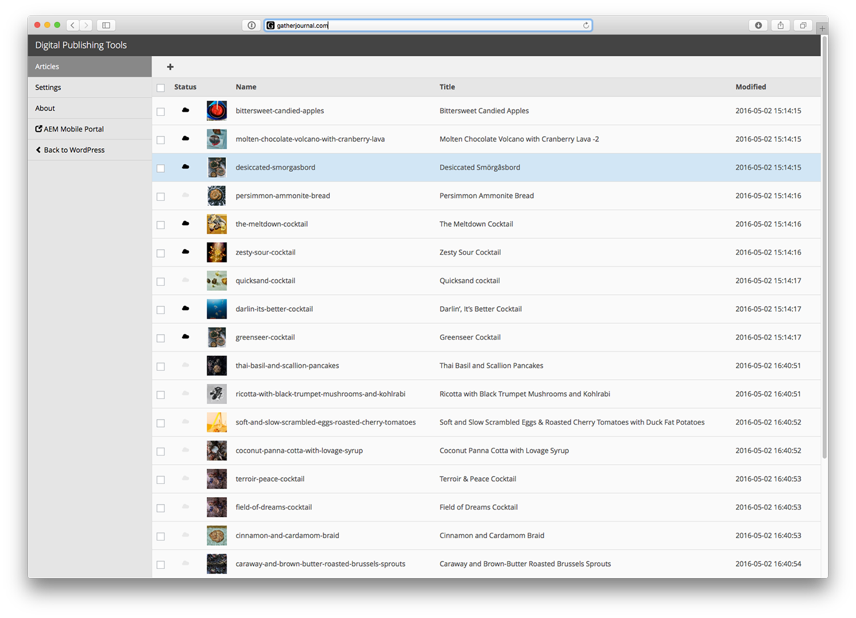Image resolution: width=856 pixels, height=618 pixels.
Task: Click faded cloud icon for terroir-peace-cocktail
Action: click(185, 478)
